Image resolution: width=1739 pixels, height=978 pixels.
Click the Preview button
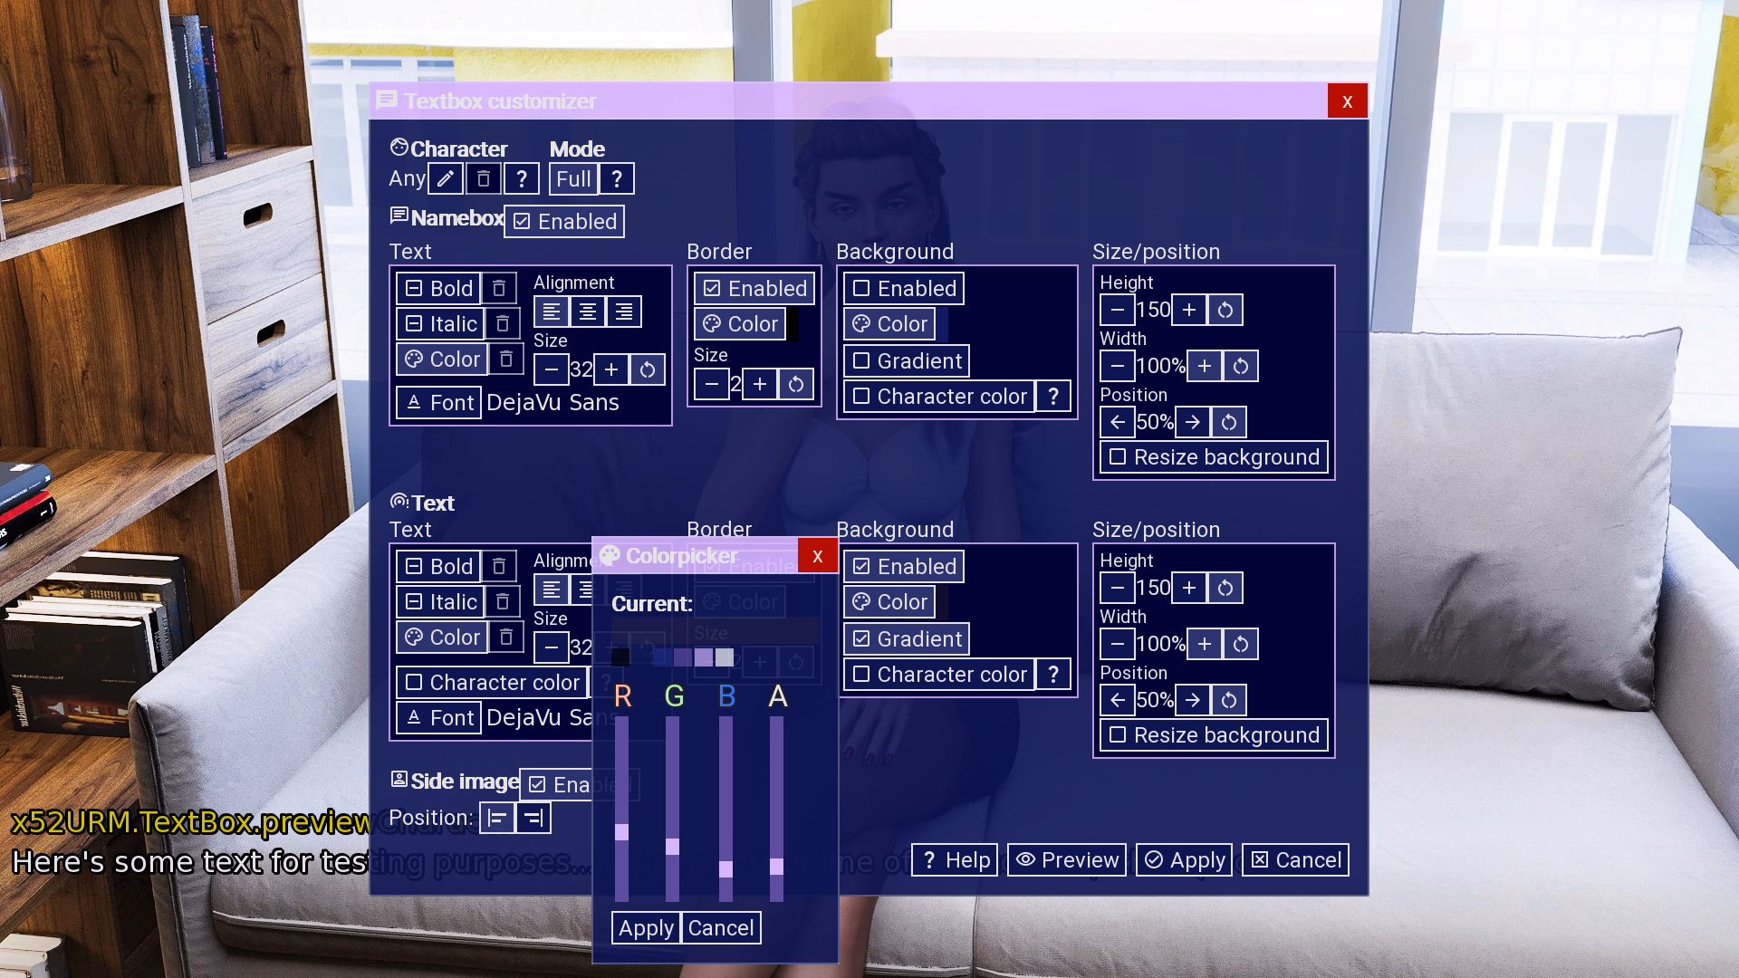tap(1067, 860)
